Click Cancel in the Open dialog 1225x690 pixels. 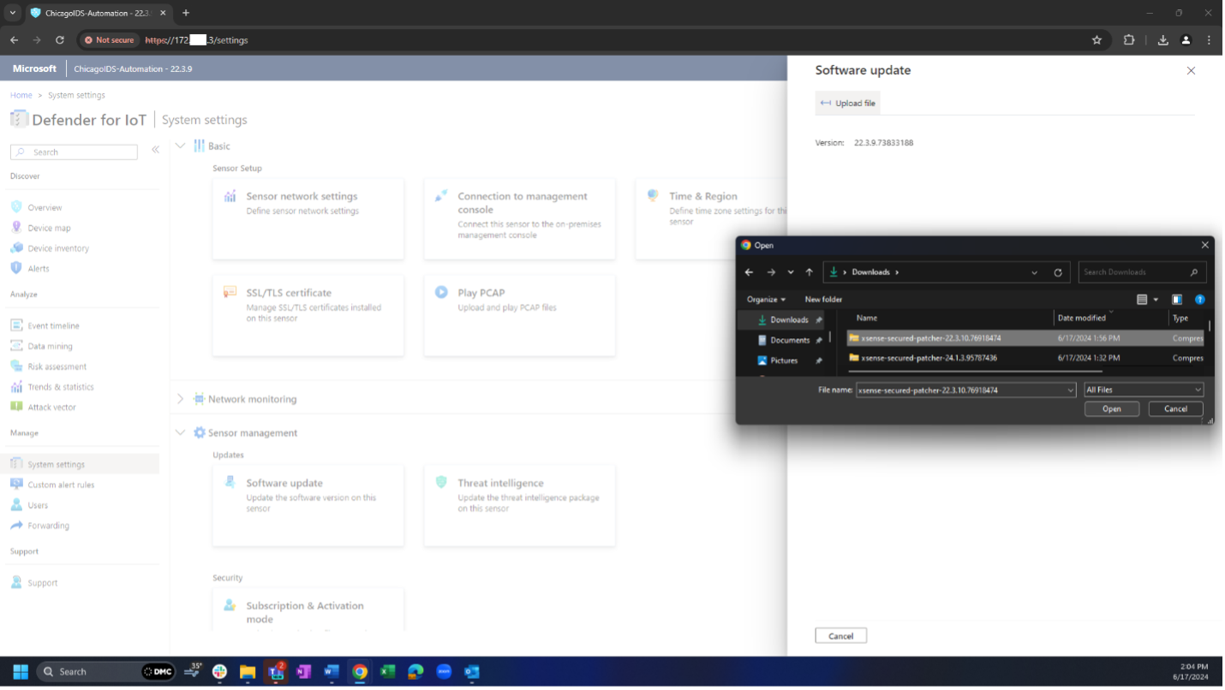pos(1175,409)
